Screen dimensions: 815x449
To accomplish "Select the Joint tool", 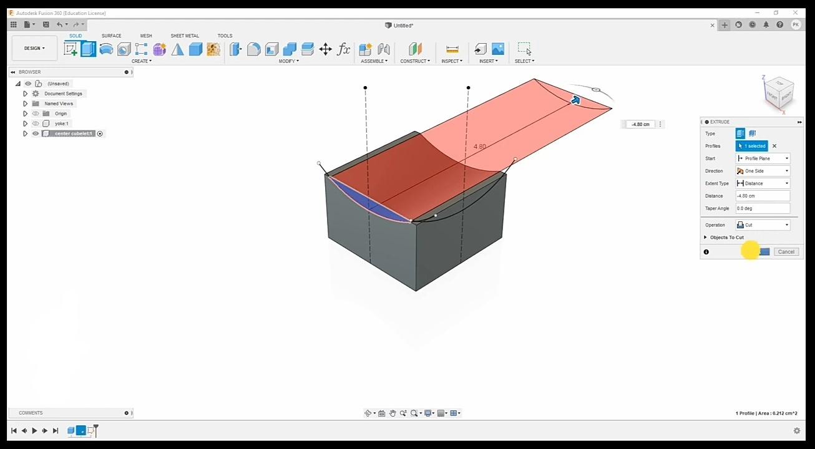I will pyautogui.click(x=384, y=49).
